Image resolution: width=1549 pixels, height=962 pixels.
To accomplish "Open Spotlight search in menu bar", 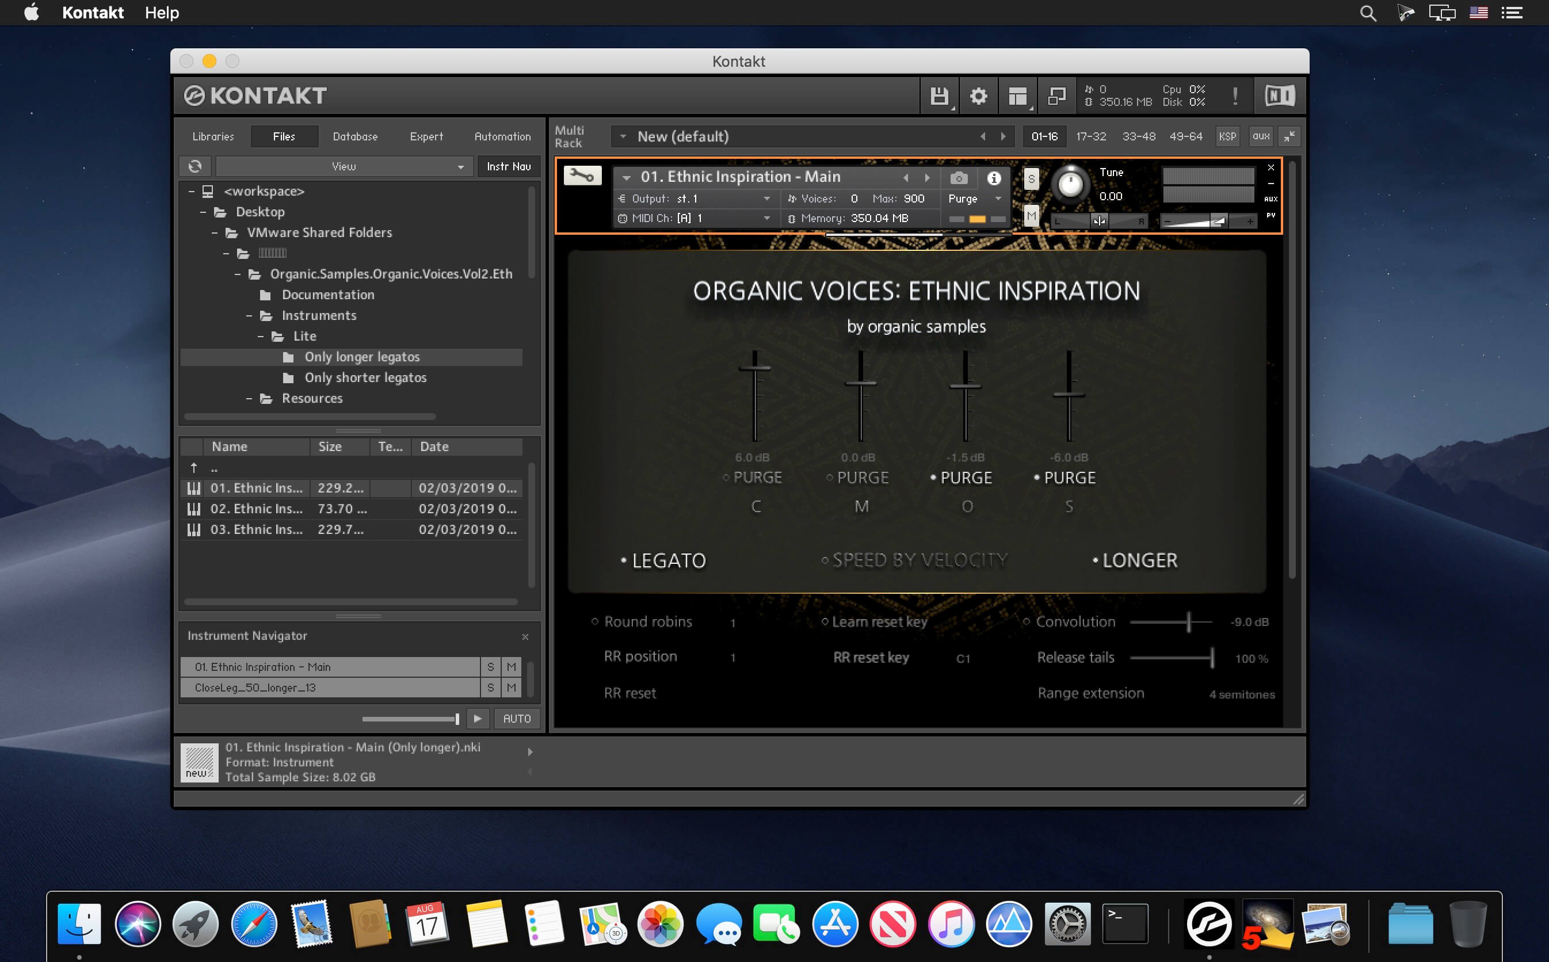I will coord(1368,13).
